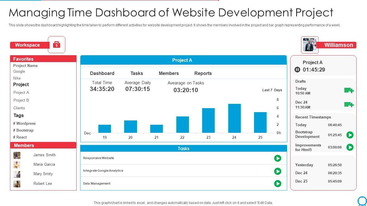The height and width of the screenshot is (206, 367).
Task: Click the Average on Tasks value 03:20:10
Action: tap(186, 90)
